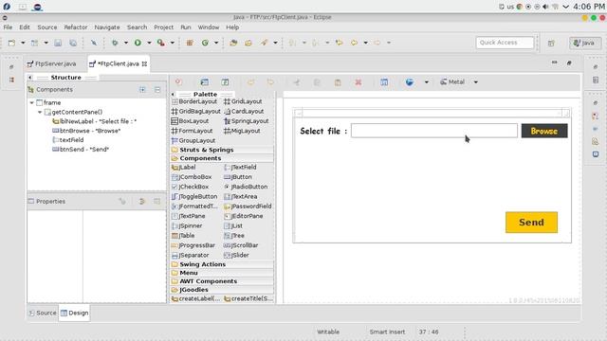
Task: Open the Run button dropdown arrow
Action: click(149, 43)
